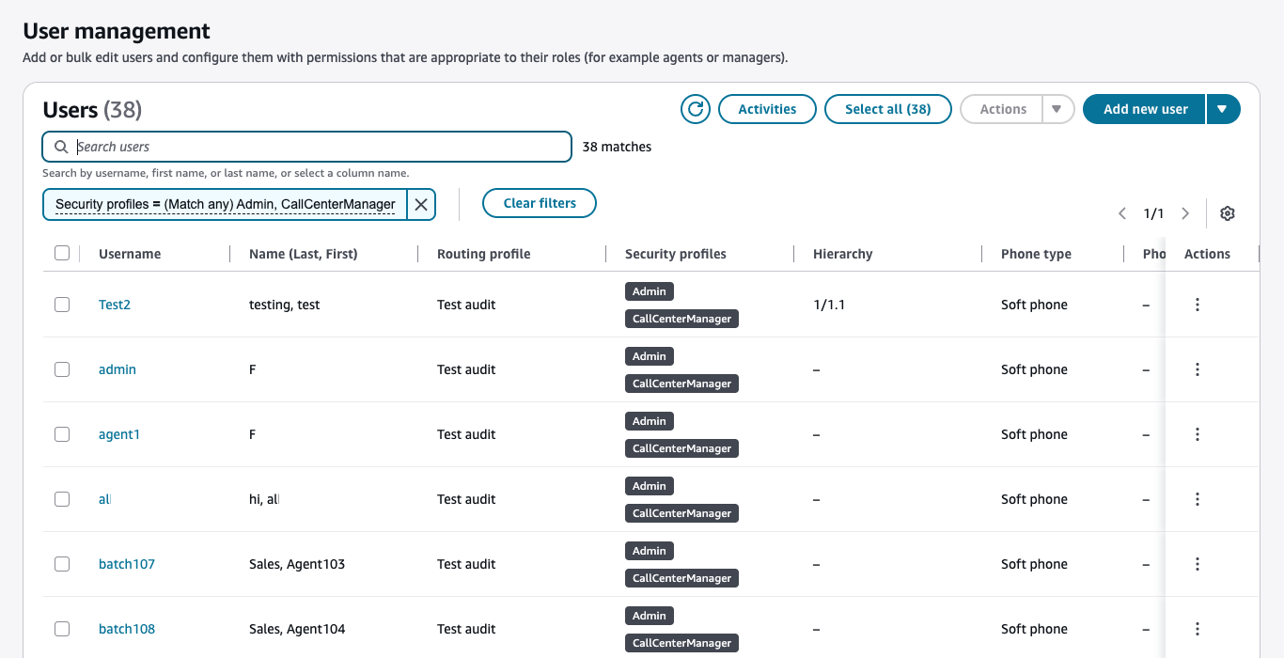Viewport: 1284px width, 658px height.
Task: Click hierarchy value 1/1.1
Action: (829, 305)
